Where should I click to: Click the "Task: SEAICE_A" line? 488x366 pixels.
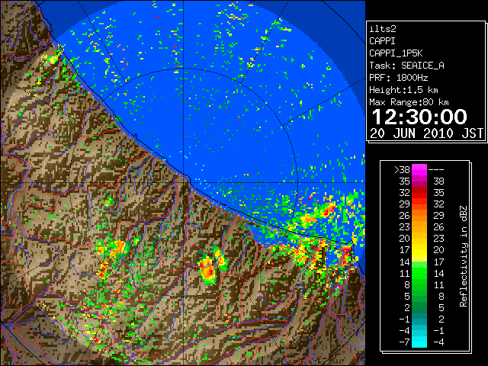click(406, 66)
